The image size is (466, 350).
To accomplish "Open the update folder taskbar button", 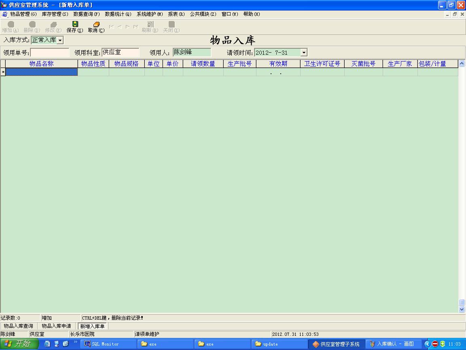I will [280, 344].
